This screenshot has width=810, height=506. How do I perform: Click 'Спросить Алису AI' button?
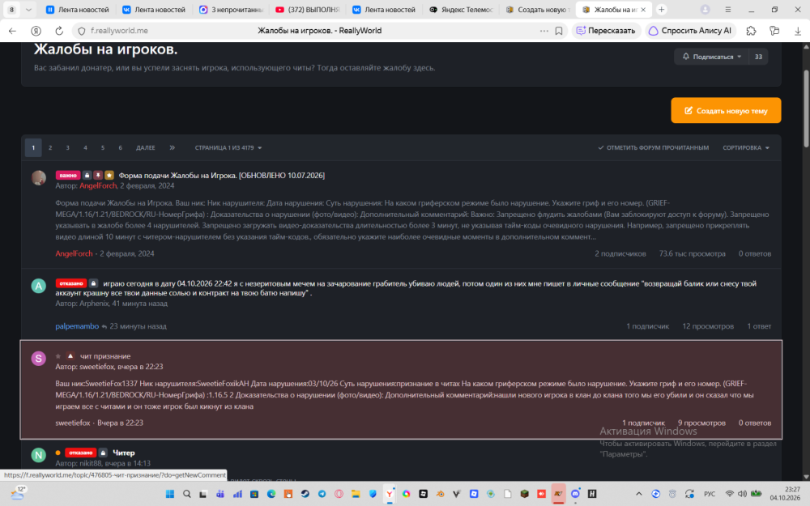pyautogui.click(x=691, y=31)
